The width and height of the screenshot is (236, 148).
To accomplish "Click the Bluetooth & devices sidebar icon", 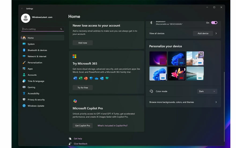I will [24, 50].
